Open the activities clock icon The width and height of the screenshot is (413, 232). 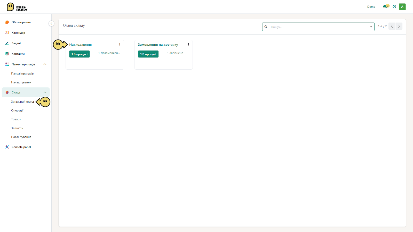coord(394,7)
